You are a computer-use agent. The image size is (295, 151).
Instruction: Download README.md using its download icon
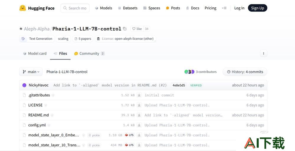139,115
